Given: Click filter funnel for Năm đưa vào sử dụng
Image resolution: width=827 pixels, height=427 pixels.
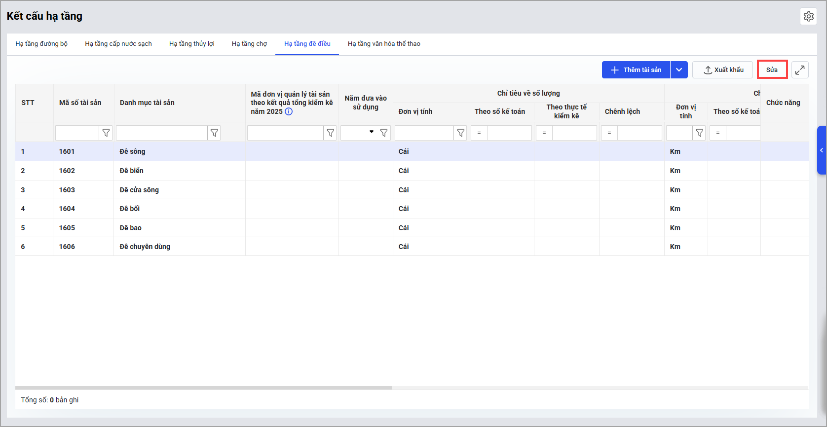Looking at the screenshot, I should click(383, 133).
